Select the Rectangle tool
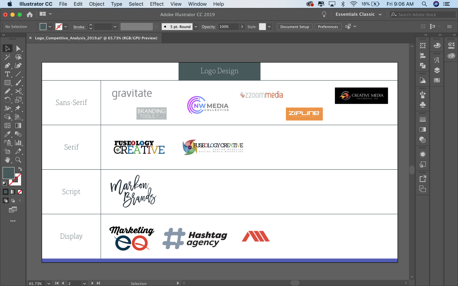The height and width of the screenshot is (286, 458). pyautogui.click(x=7, y=83)
